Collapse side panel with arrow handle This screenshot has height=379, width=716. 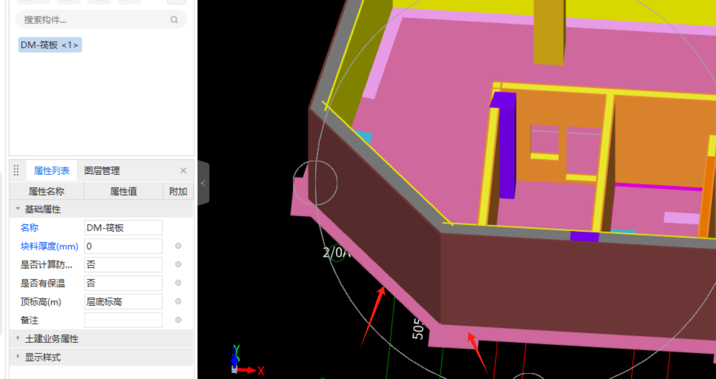203,184
